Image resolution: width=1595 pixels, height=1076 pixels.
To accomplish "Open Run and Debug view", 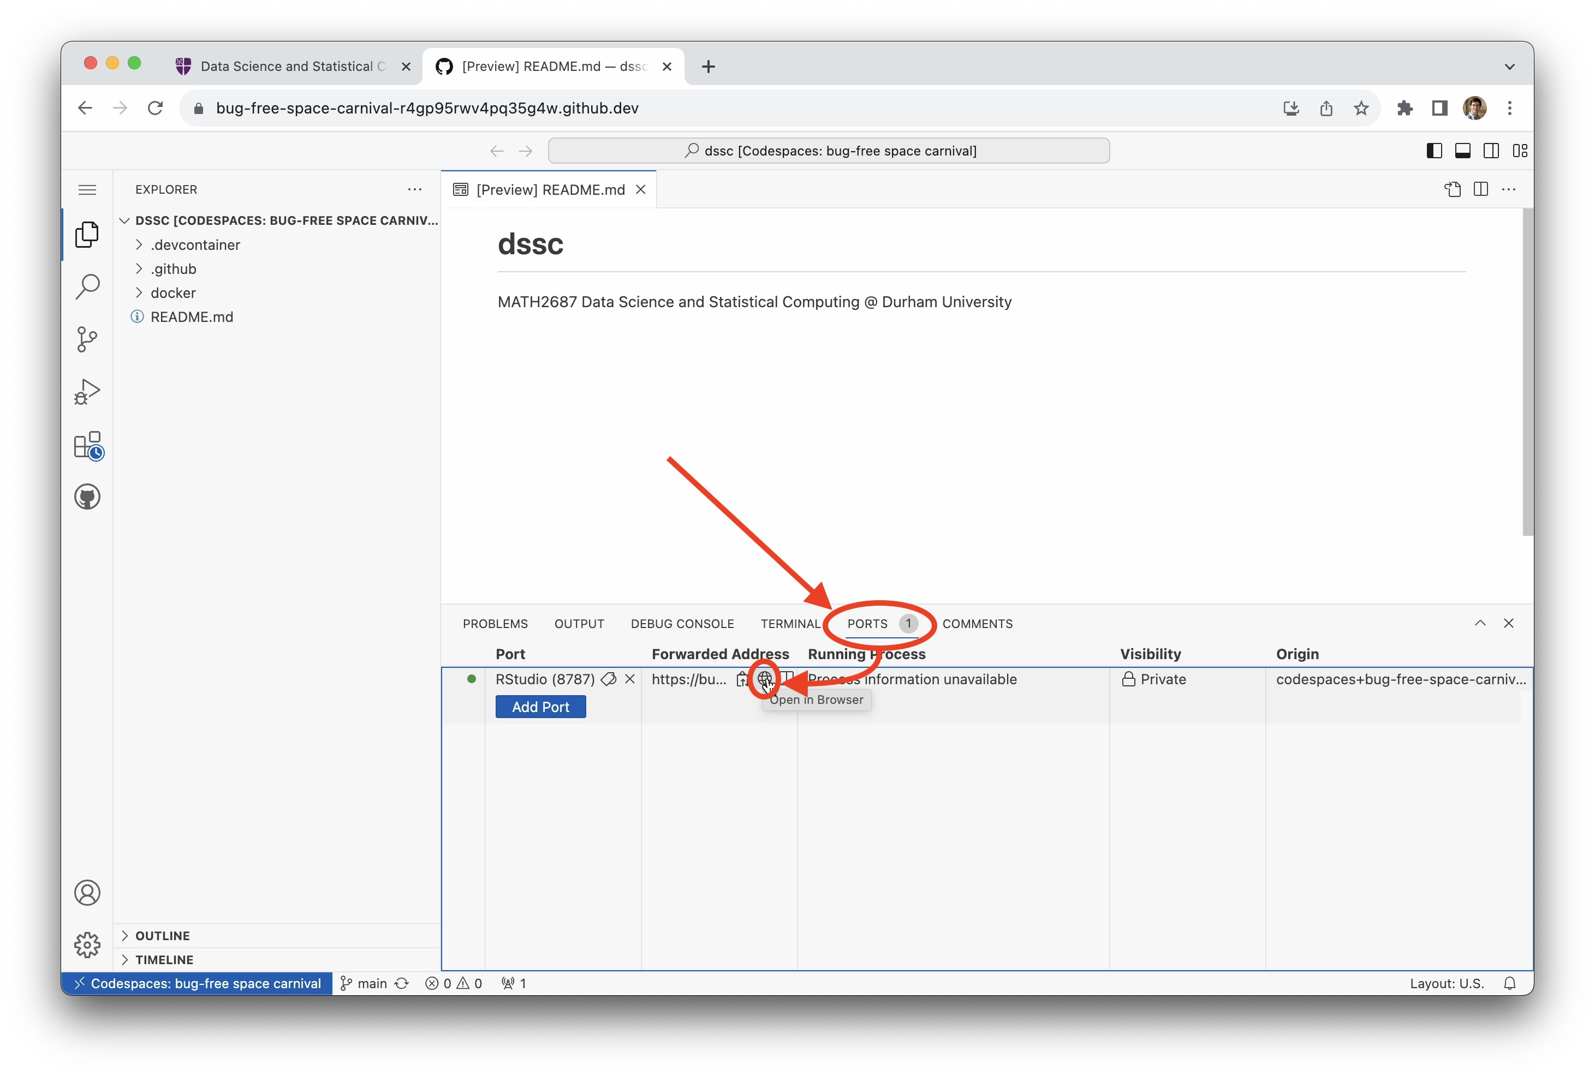I will [87, 392].
